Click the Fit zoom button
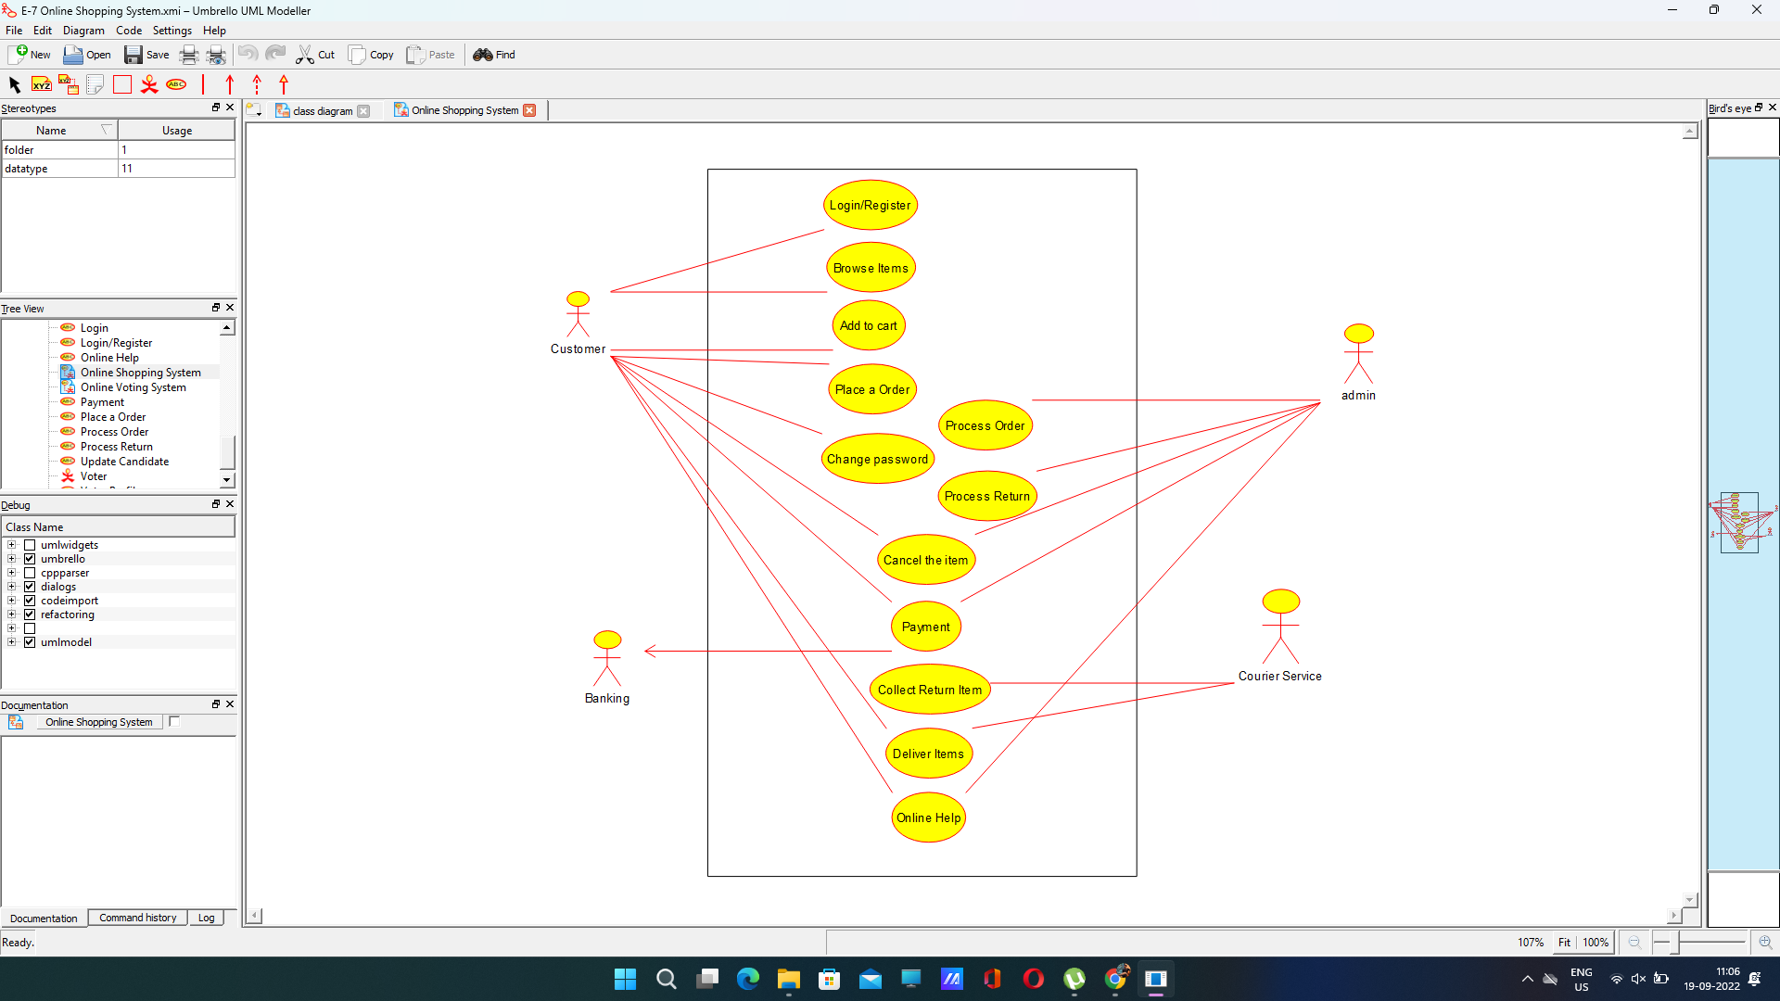 click(x=1564, y=943)
